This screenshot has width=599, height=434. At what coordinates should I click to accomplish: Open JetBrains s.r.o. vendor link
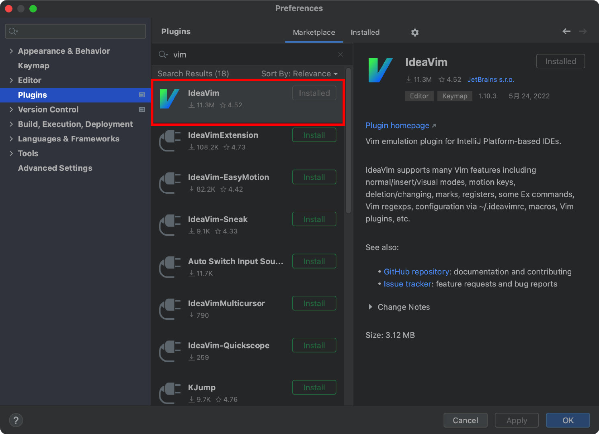tap(491, 80)
